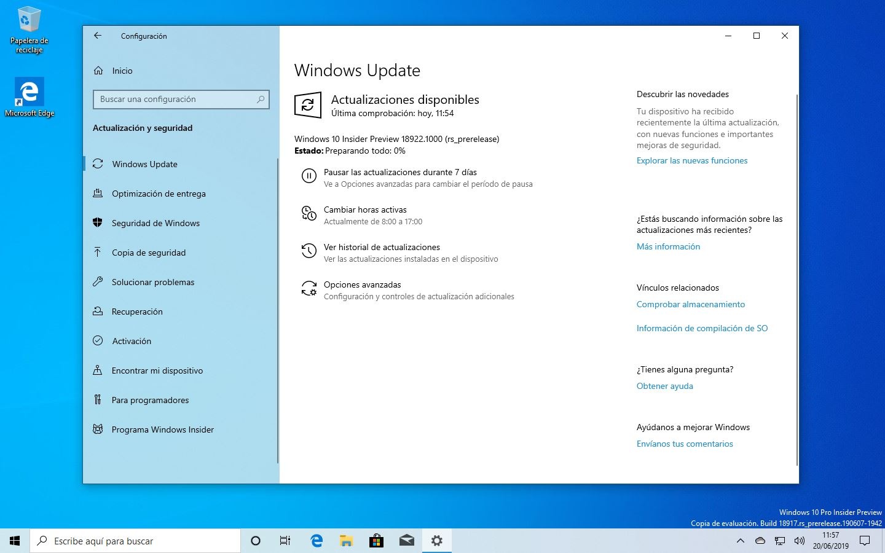The height and width of the screenshot is (553, 885).
Task: Show hidden tray icons chevron
Action: coord(741,541)
